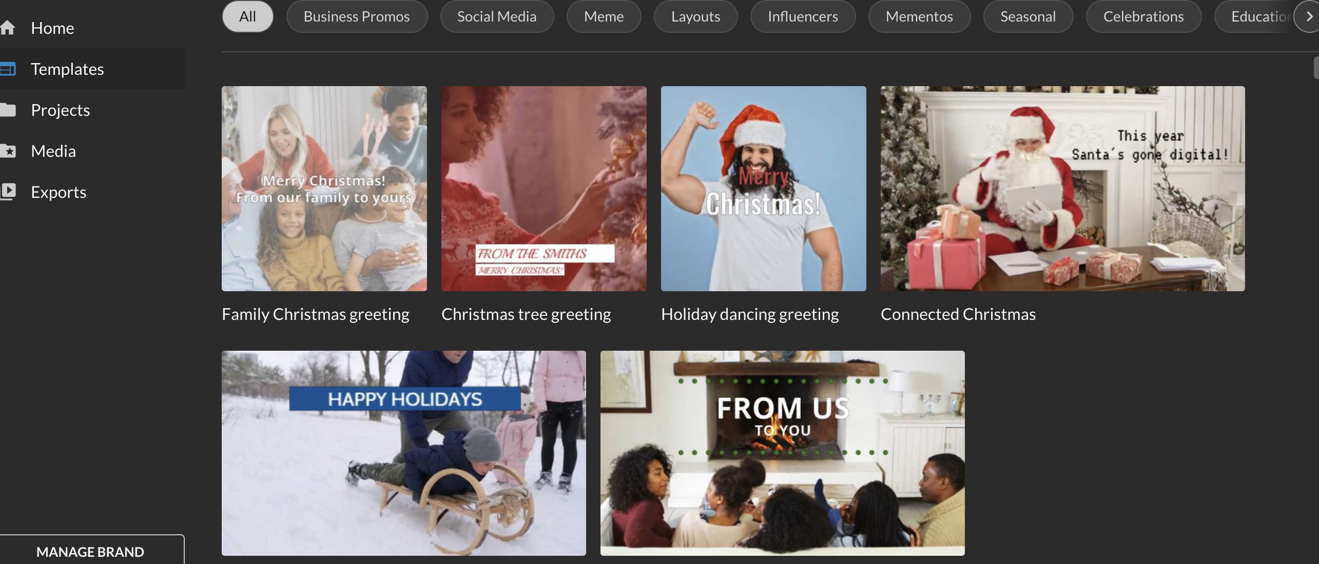
Task: Open the Family Christmas greeting thumbnail
Action: click(324, 189)
